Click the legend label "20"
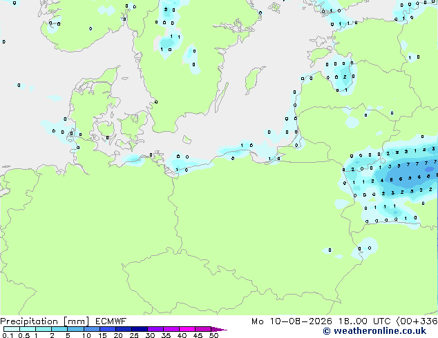Image resolution: width=438 pixels, height=338 pixels. point(118,335)
